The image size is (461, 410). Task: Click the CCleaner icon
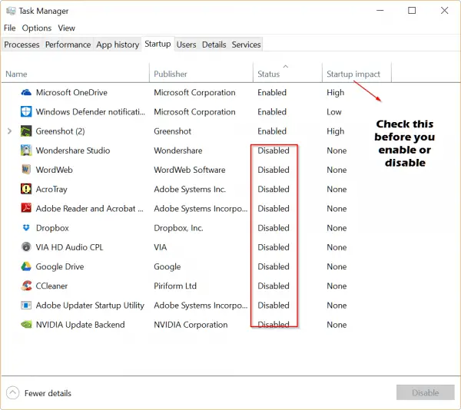point(26,286)
